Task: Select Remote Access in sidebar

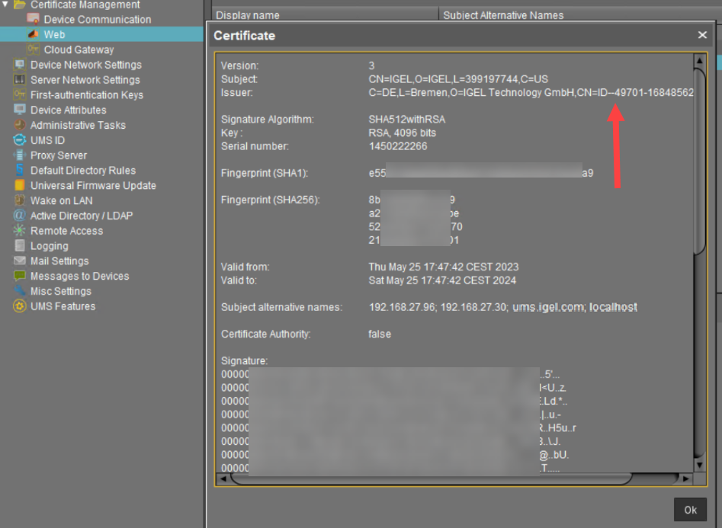Action: coord(66,231)
